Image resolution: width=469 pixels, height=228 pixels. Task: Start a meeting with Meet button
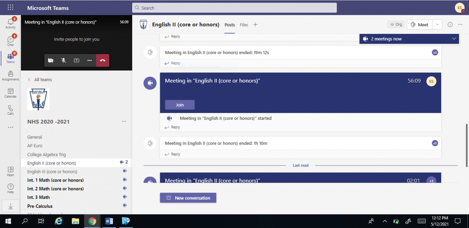coord(420,24)
